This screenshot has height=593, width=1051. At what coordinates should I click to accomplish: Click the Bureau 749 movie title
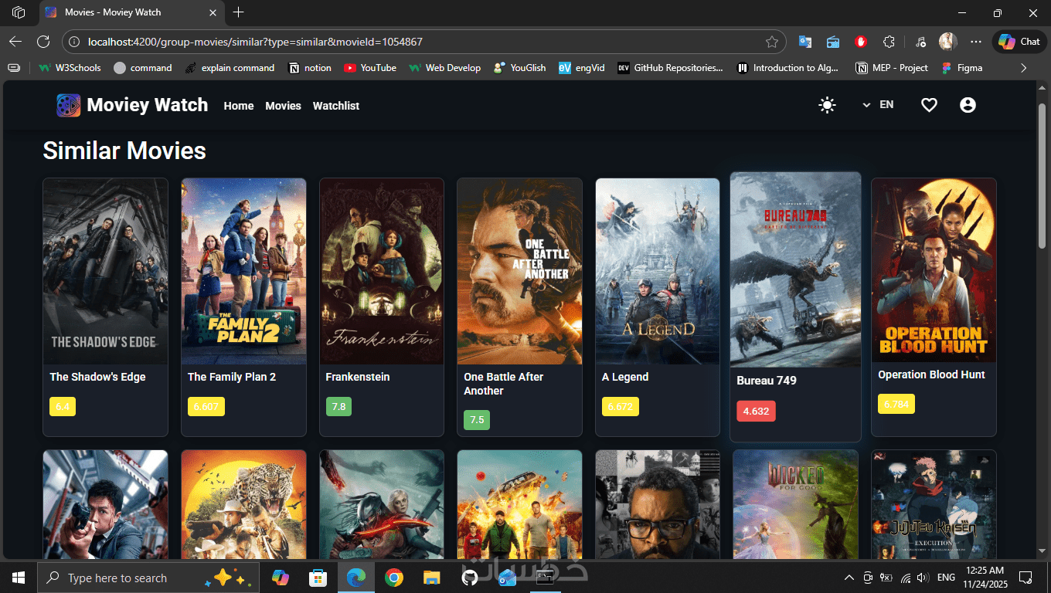(767, 381)
